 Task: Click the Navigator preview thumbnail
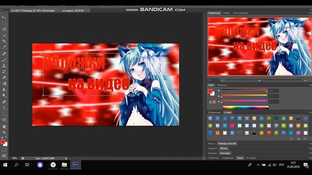pos(259,47)
